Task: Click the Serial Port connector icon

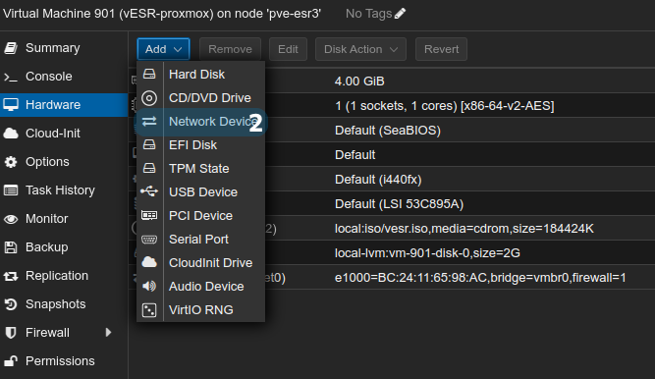Action: point(149,240)
